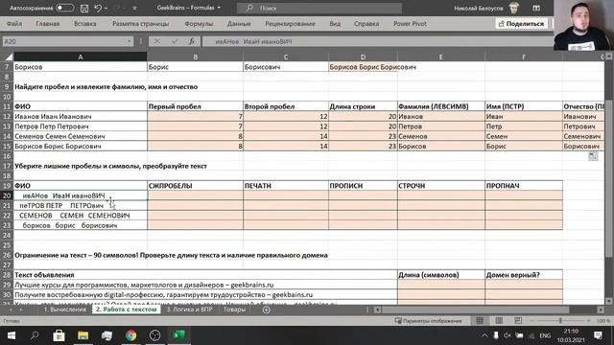Open the Power Pivot tab

click(x=410, y=23)
